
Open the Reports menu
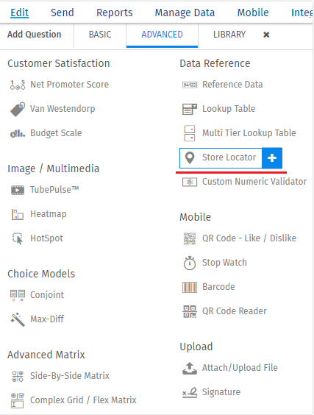tap(114, 13)
